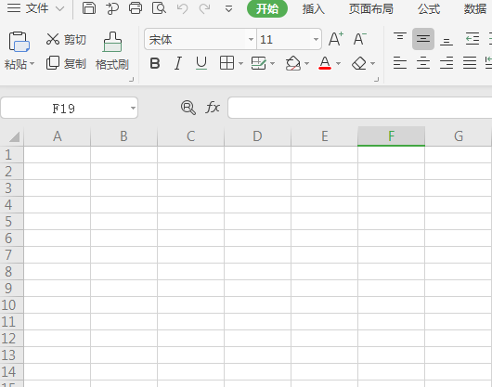Toggle Italic formatting
Image resolution: width=492 pixels, height=387 pixels.
pyautogui.click(x=178, y=63)
